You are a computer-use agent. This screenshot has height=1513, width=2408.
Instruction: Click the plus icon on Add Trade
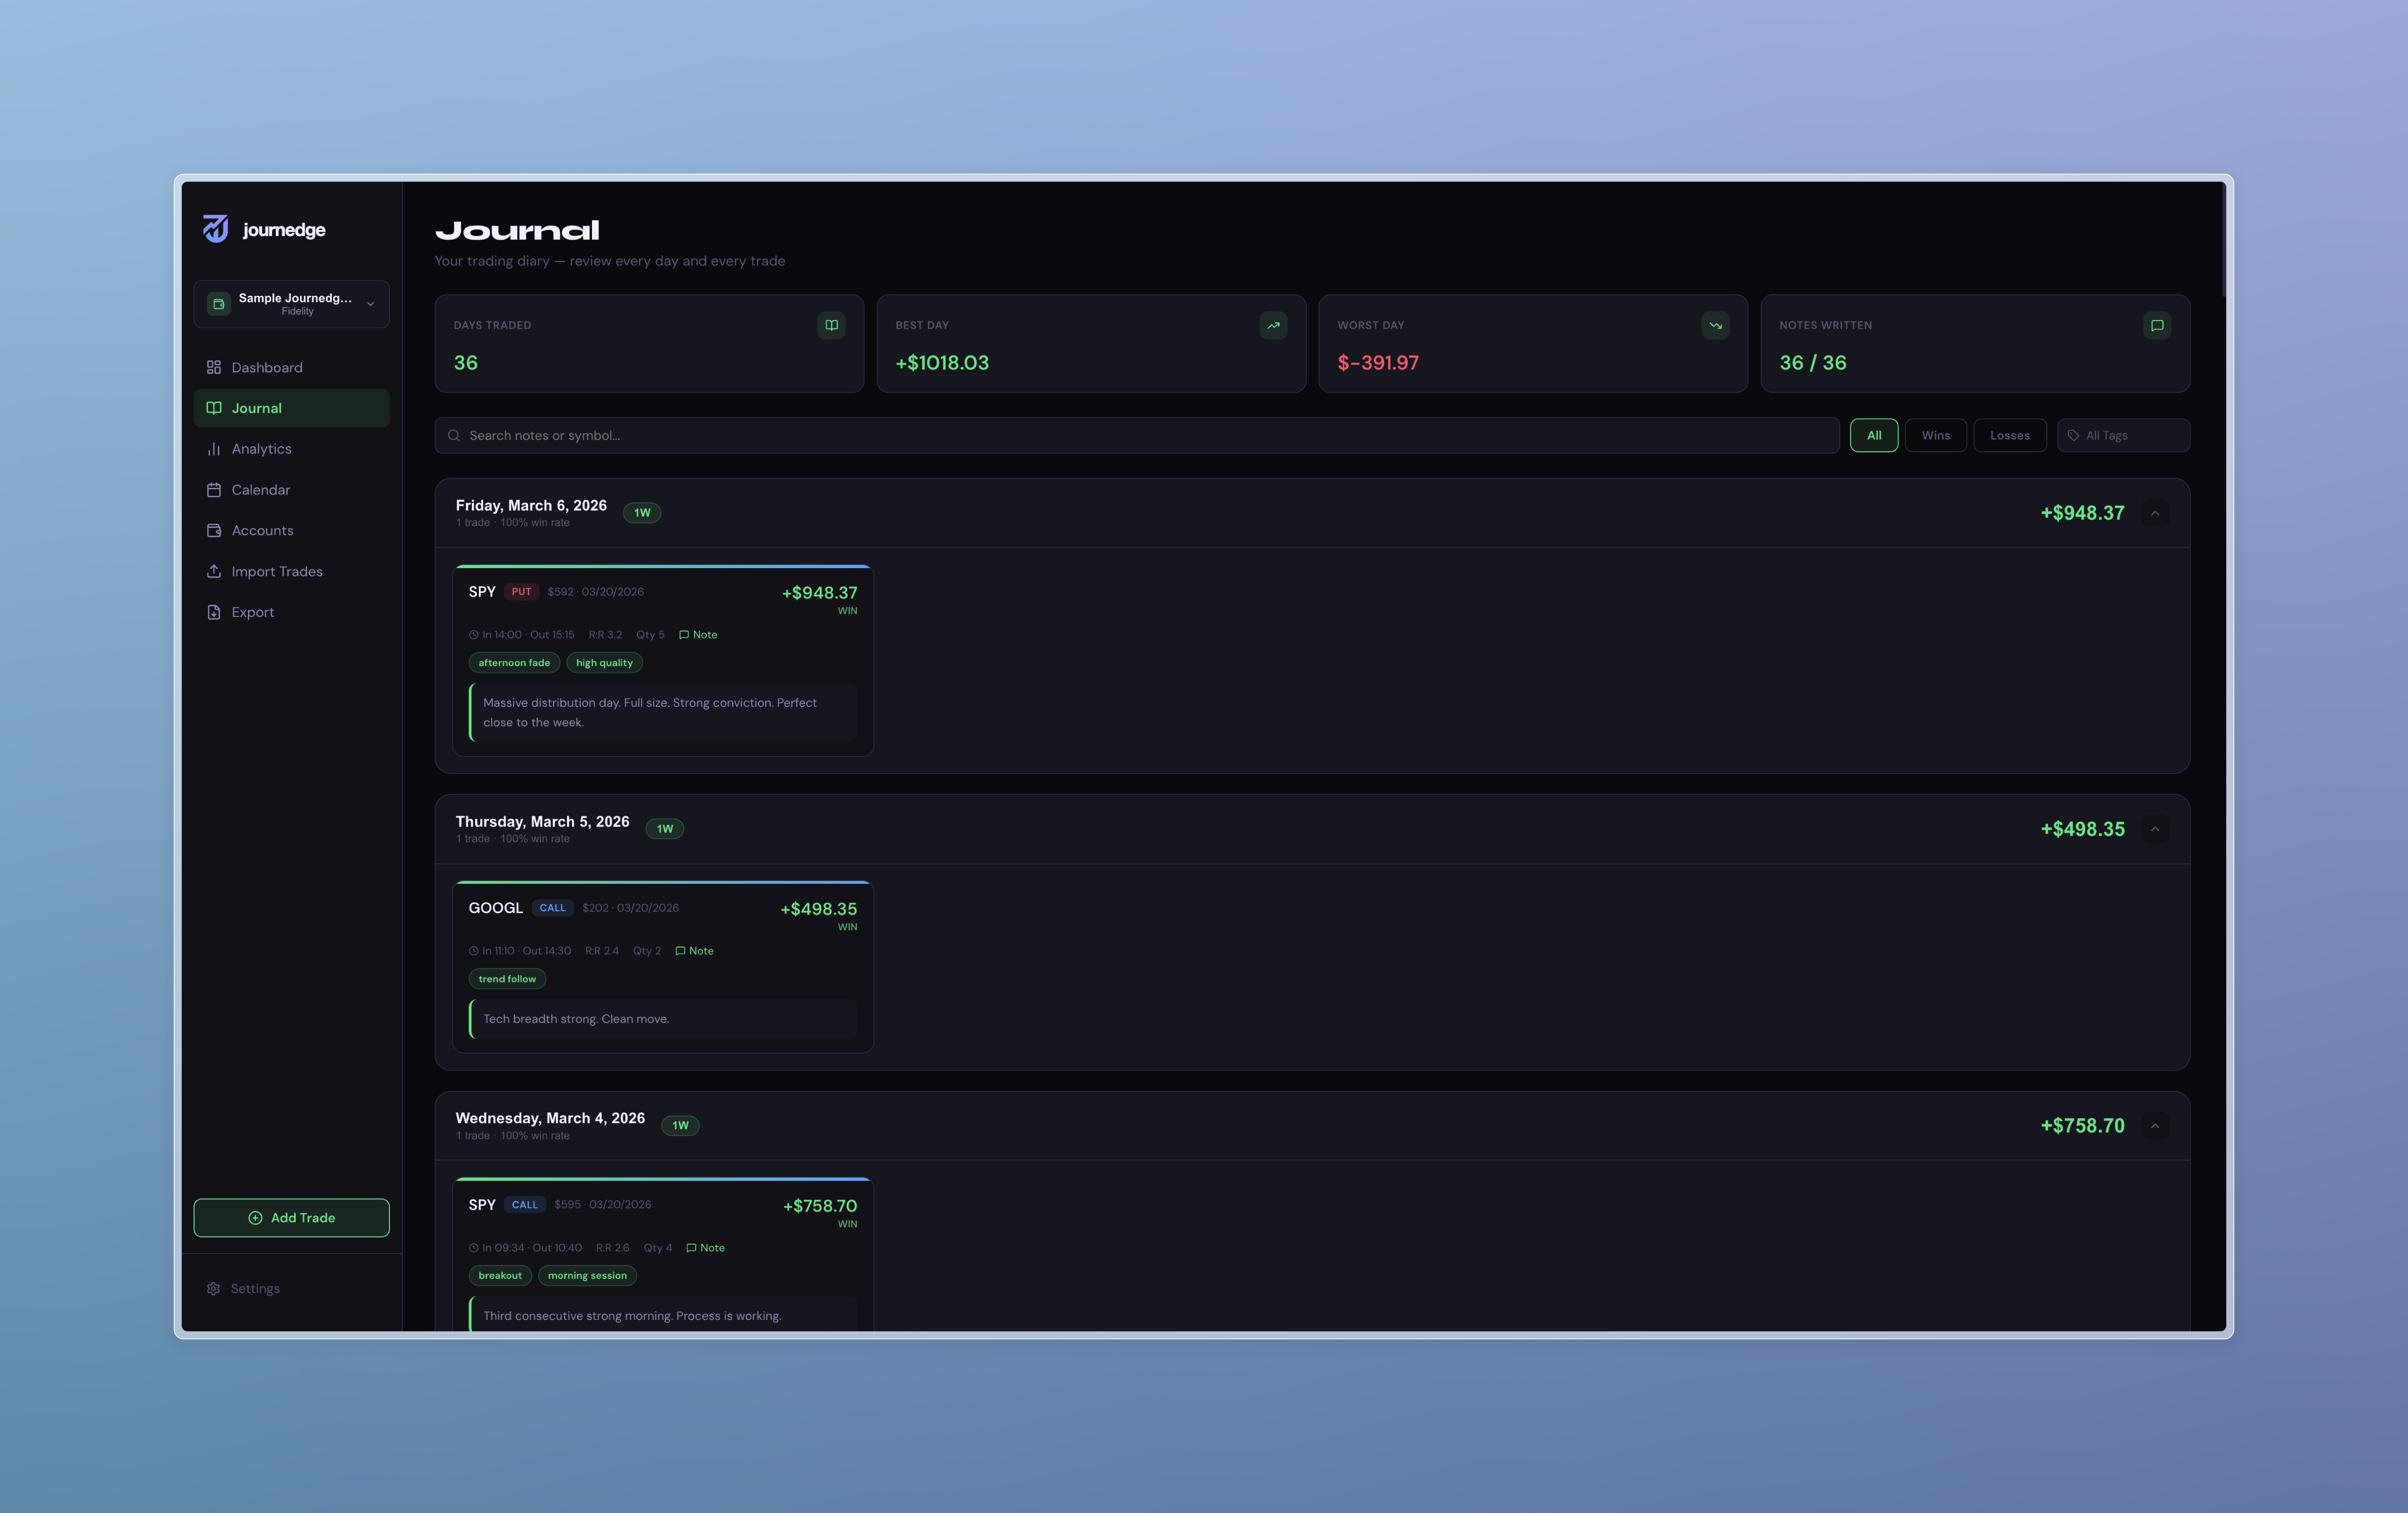pyautogui.click(x=255, y=1218)
